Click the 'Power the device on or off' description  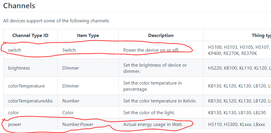151,50
